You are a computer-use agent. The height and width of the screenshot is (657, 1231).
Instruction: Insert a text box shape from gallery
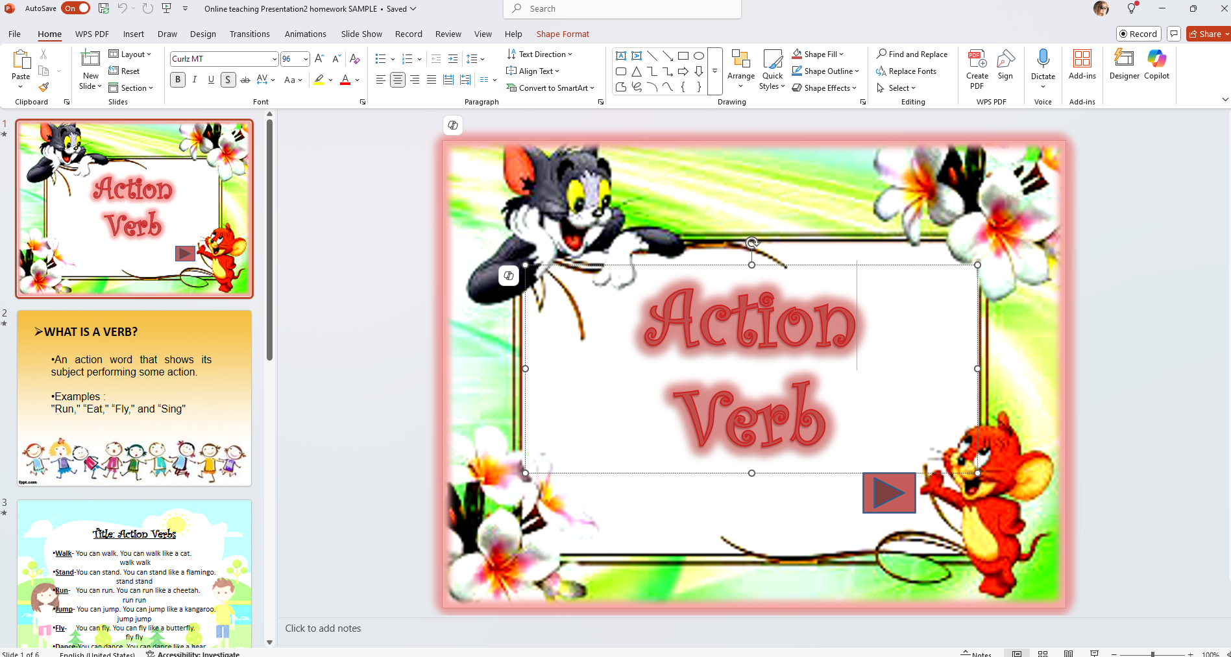coord(621,56)
